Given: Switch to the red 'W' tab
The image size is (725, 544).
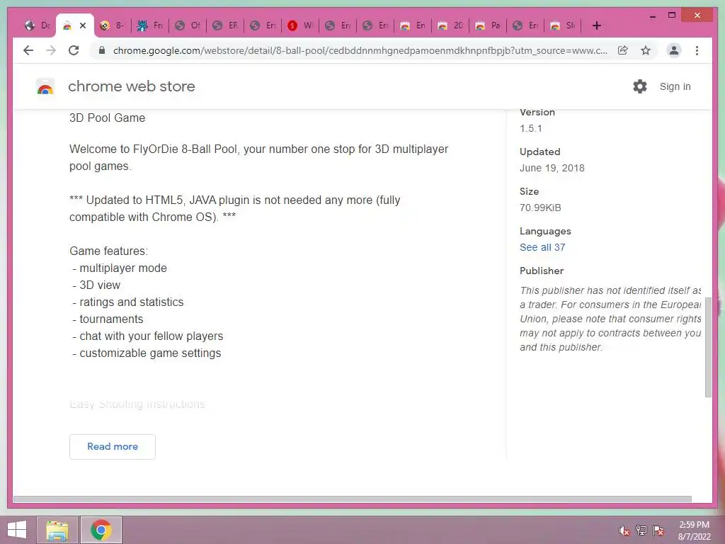Looking at the screenshot, I should point(300,25).
